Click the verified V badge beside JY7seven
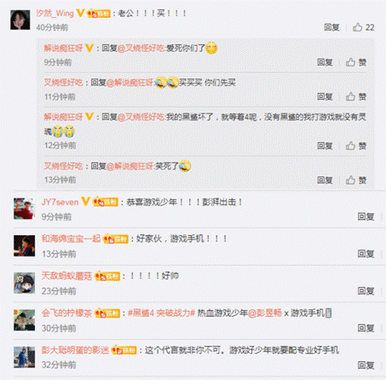Screen dimensions: 386x380 [85, 201]
